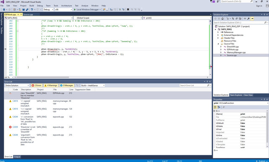
Task: Click Publish in the status bar
Action: [x=262, y=161]
